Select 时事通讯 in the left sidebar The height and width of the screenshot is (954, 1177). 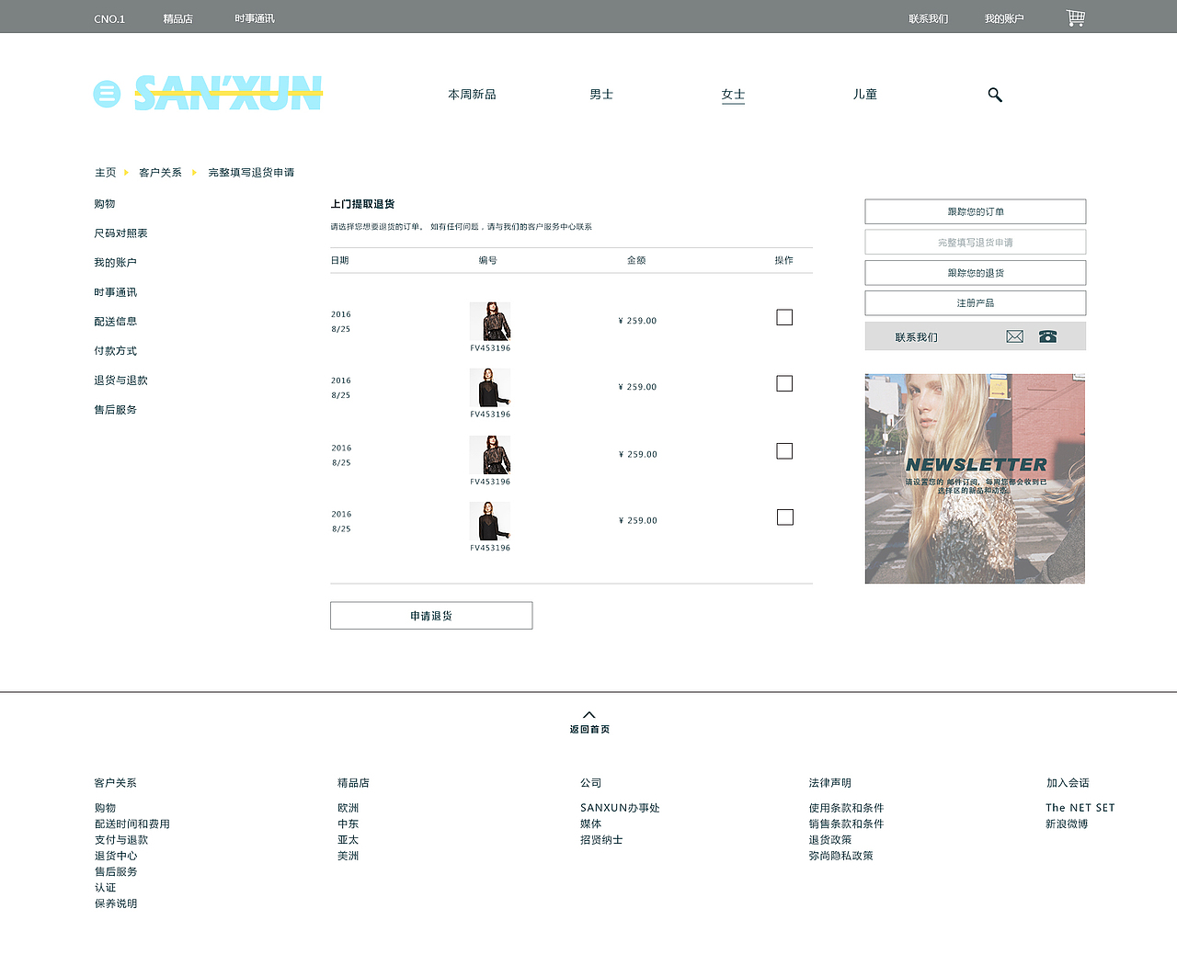pyautogui.click(x=115, y=292)
